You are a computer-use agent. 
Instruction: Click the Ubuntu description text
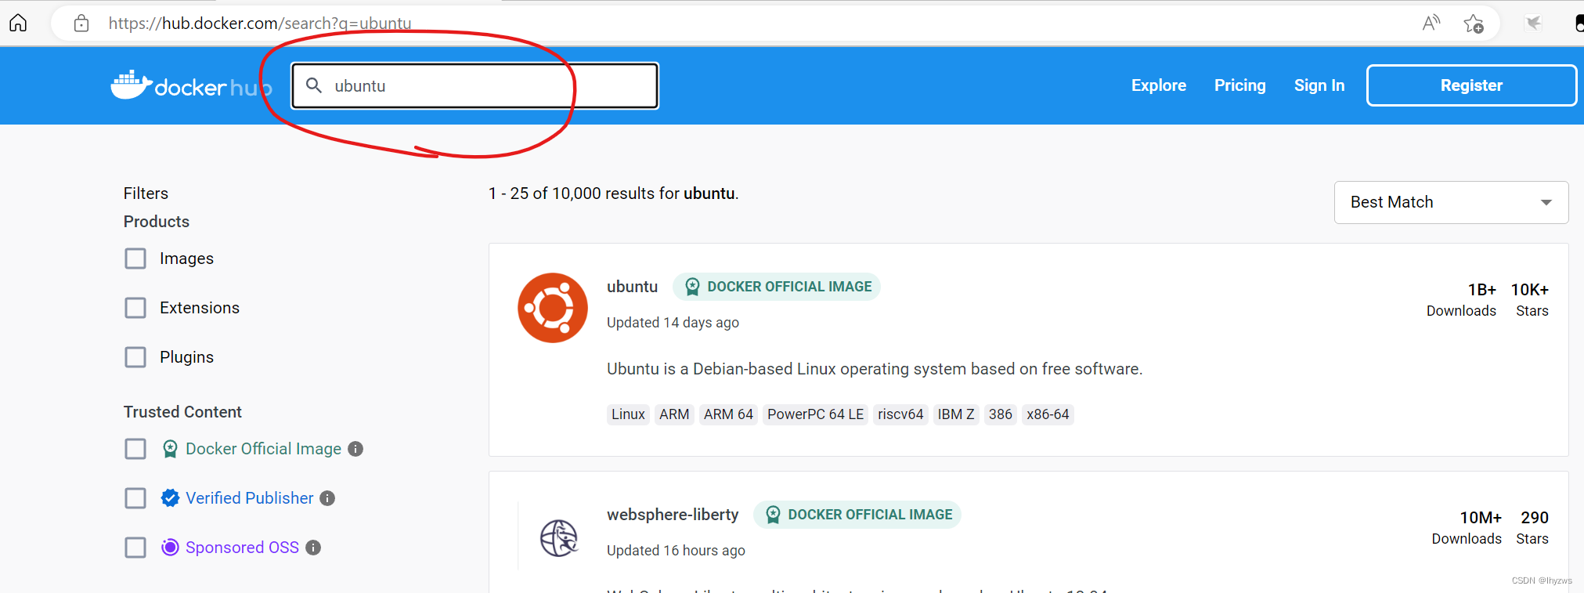click(x=875, y=369)
